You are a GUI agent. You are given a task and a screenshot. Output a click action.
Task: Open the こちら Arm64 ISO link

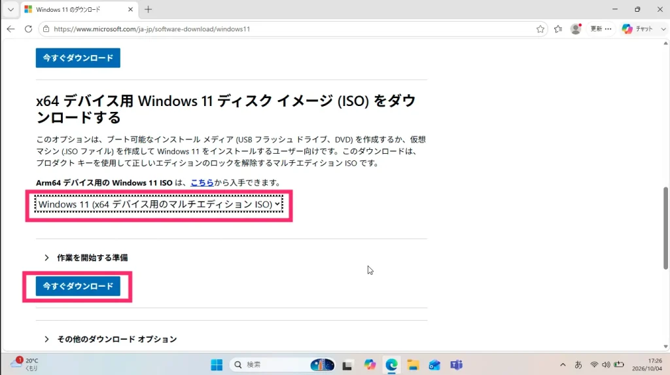[x=202, y=183]
